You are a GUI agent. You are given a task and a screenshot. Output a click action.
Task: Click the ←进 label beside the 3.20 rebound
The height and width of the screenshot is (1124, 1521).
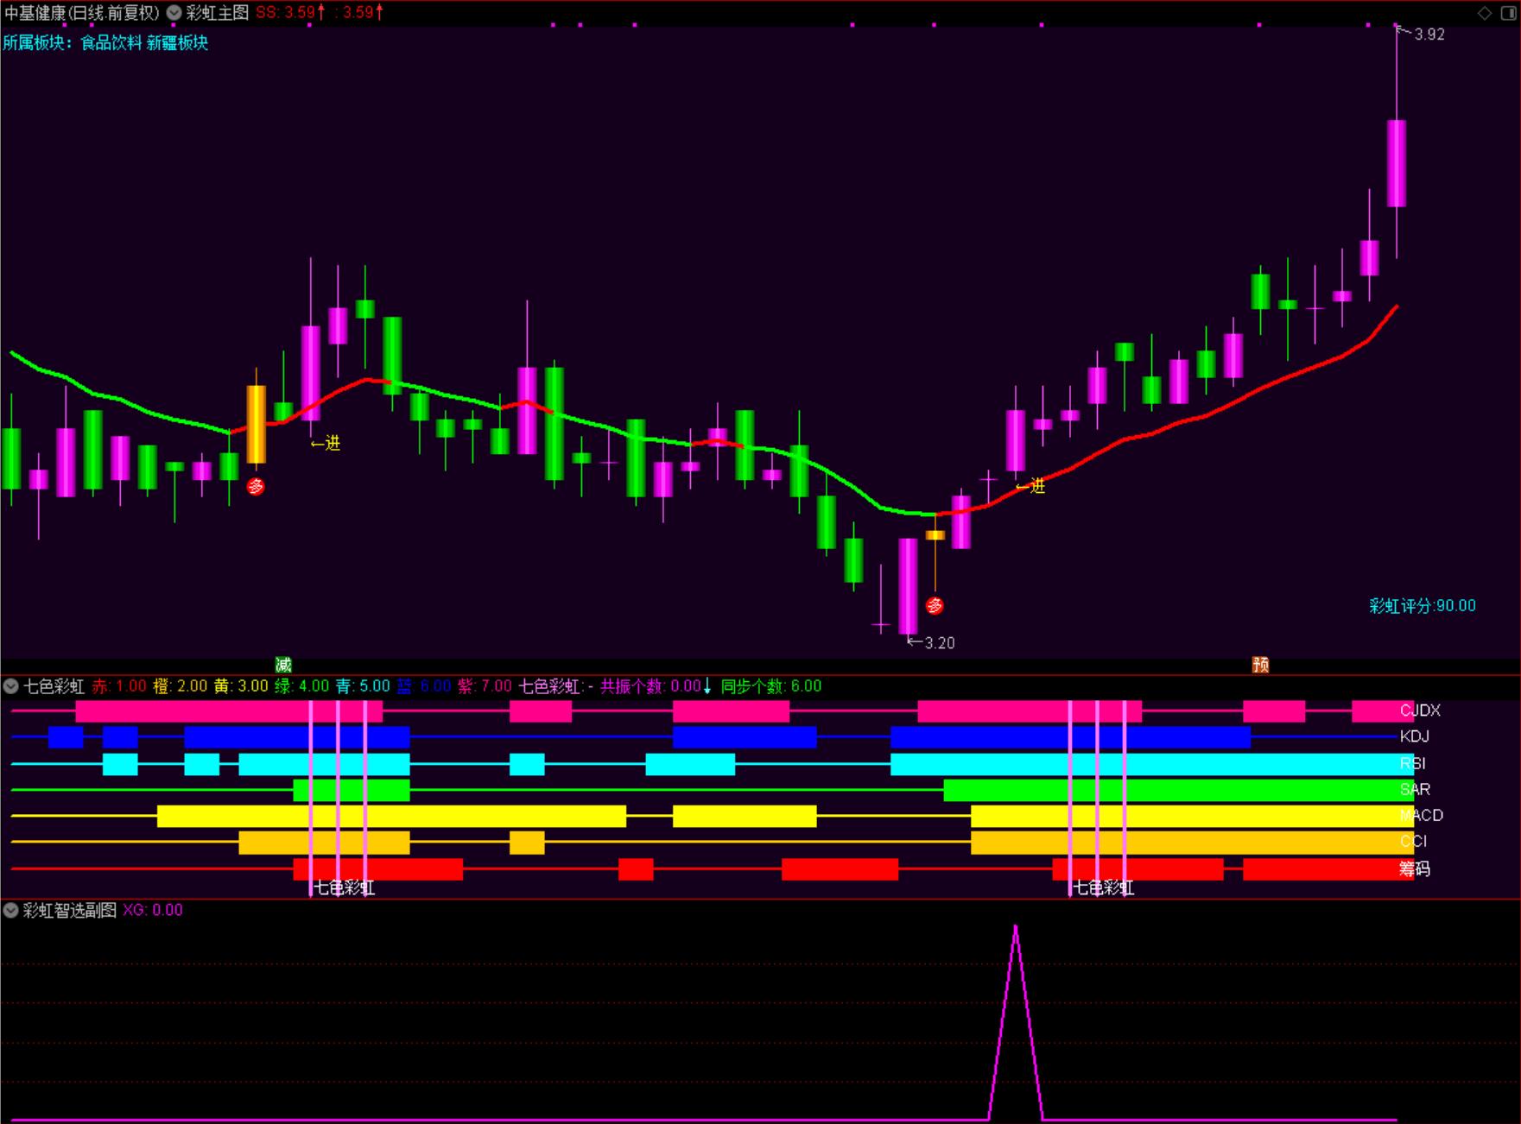coord(1030,486)
